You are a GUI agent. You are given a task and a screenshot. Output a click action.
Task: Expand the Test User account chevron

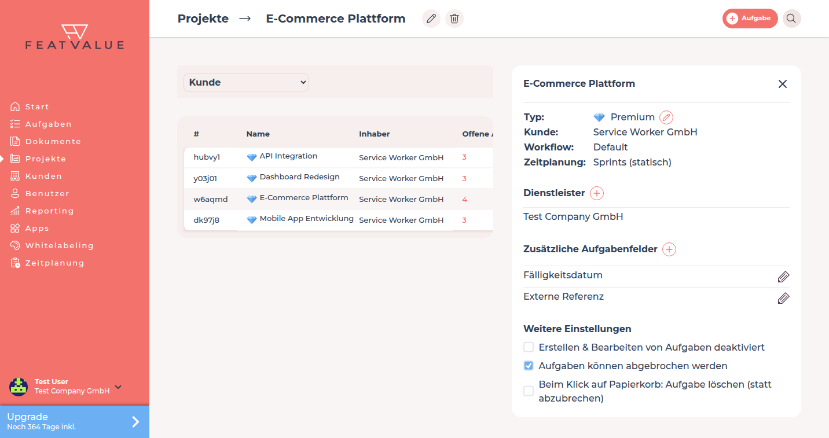click(118, 387)
